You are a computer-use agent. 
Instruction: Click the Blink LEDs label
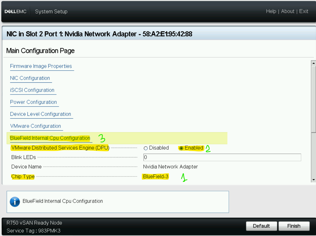pyautogui.click(x=24, y=157)
